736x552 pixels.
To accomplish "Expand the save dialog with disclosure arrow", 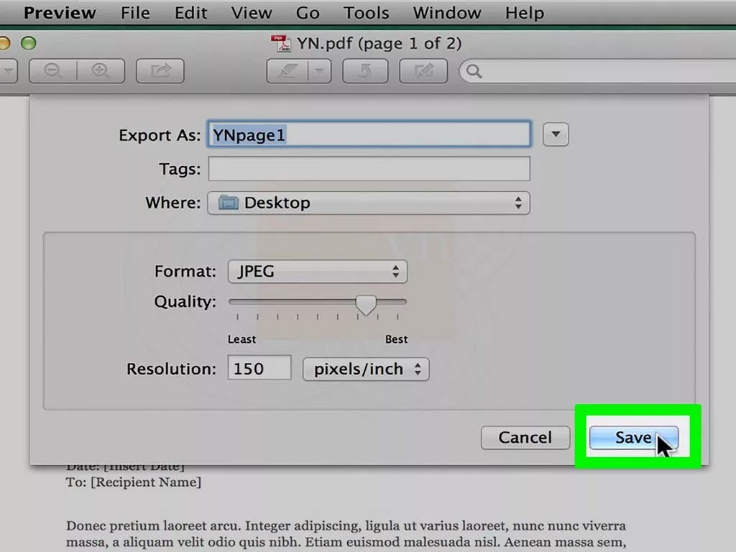I will coord(556,134).
